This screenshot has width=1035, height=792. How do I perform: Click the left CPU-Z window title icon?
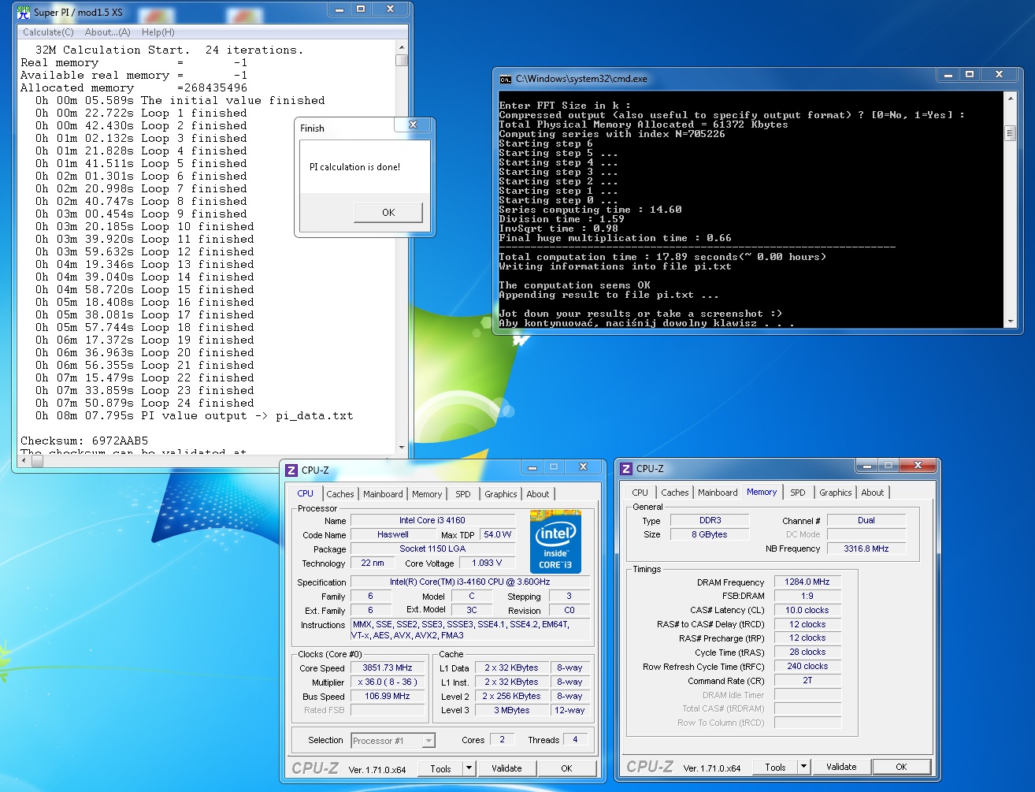[x=291, y=470]
